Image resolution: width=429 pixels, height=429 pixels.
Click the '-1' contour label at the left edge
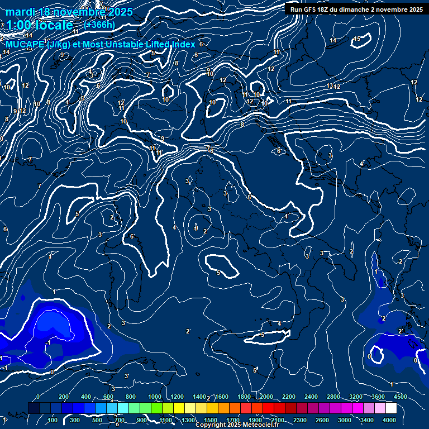[x=4, y=368]
